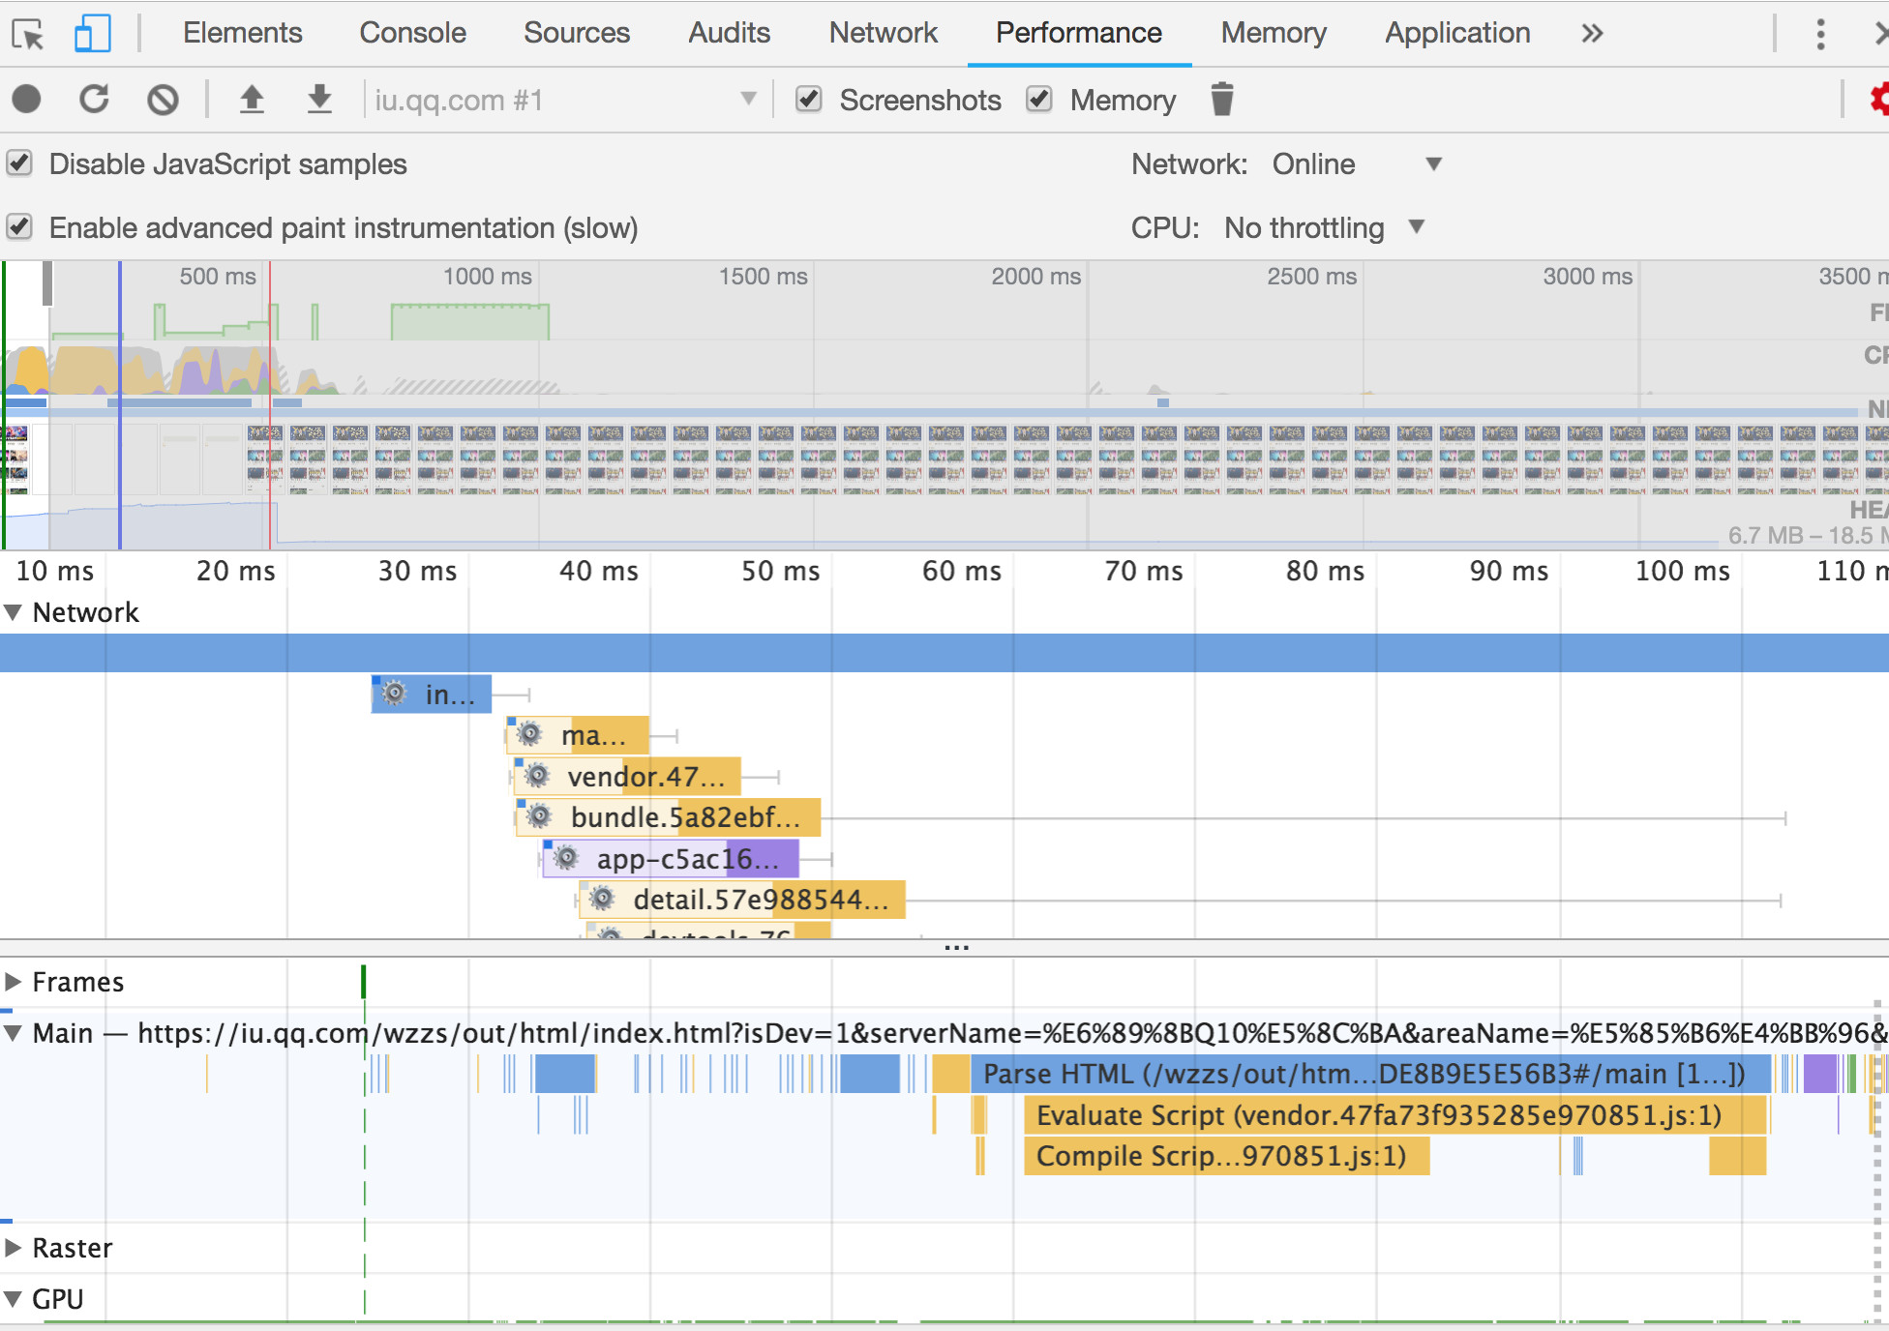Open the Console tab
The width and height of the screenshot is (1889, 1331).
[x=412, y=33]
